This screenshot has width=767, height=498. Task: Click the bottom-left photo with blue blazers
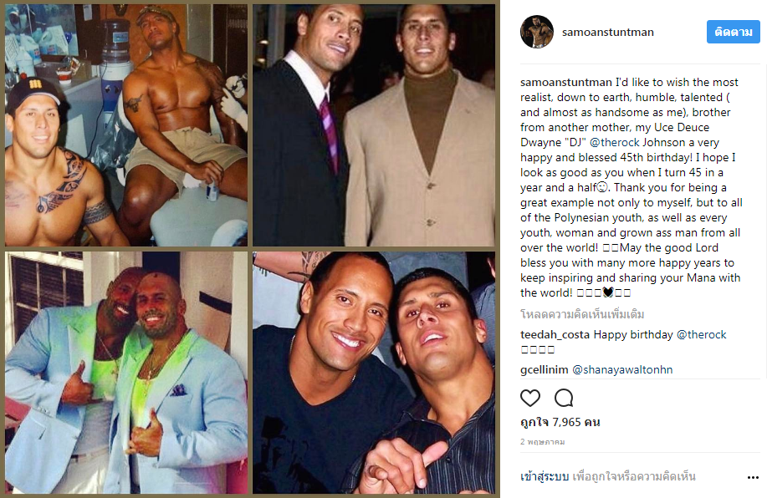126,373
